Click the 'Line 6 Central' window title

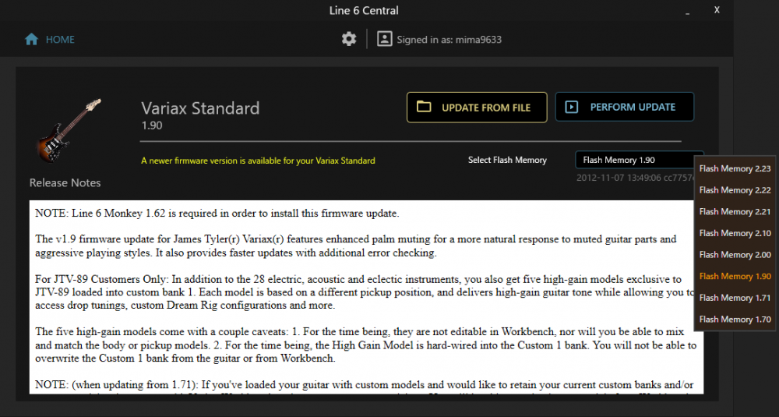click(x=364, y=10)
